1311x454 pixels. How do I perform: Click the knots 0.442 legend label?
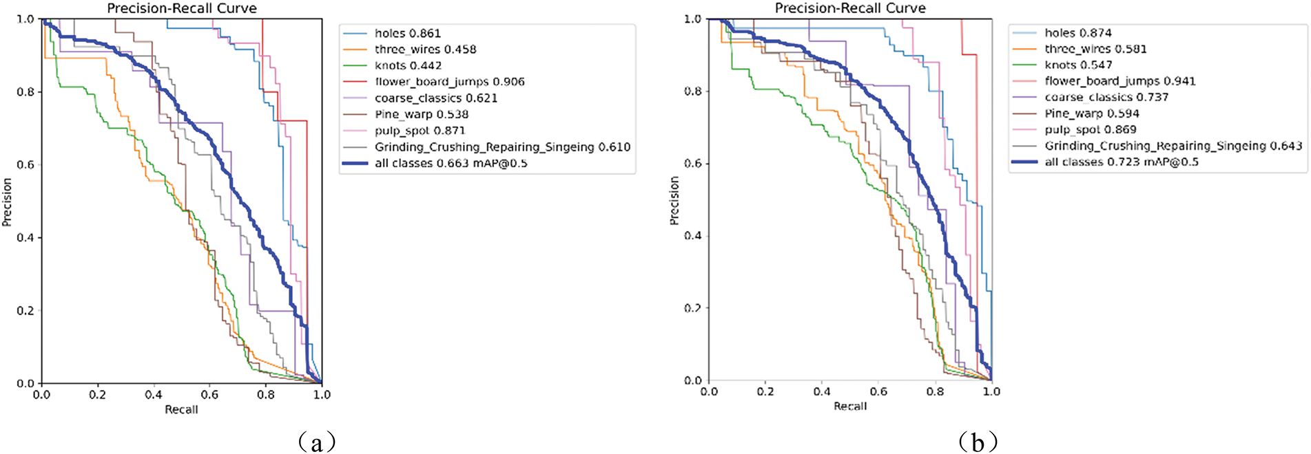(x=408, y=65)
